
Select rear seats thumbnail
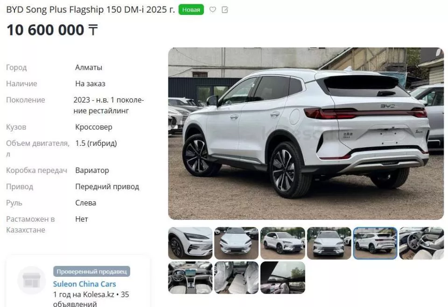coord(236,278)
